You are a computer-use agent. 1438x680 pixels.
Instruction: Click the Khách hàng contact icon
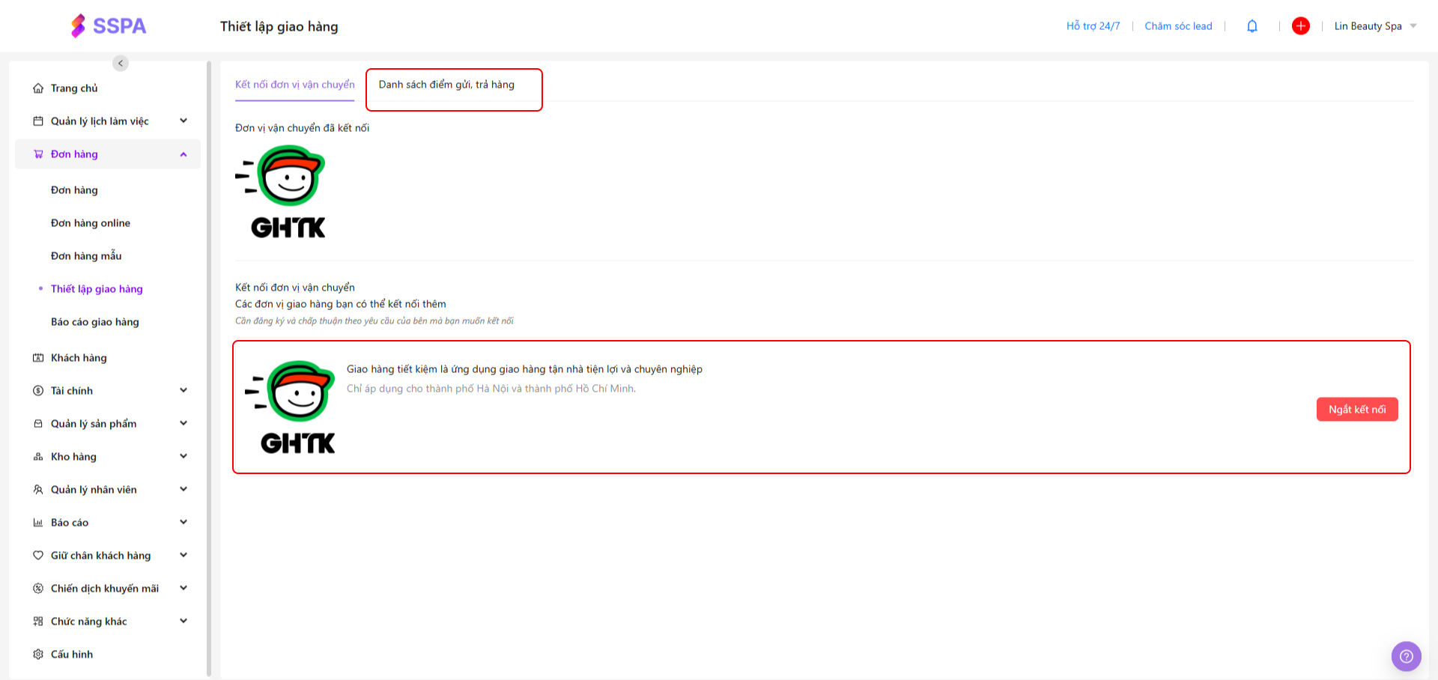[38, 358]
